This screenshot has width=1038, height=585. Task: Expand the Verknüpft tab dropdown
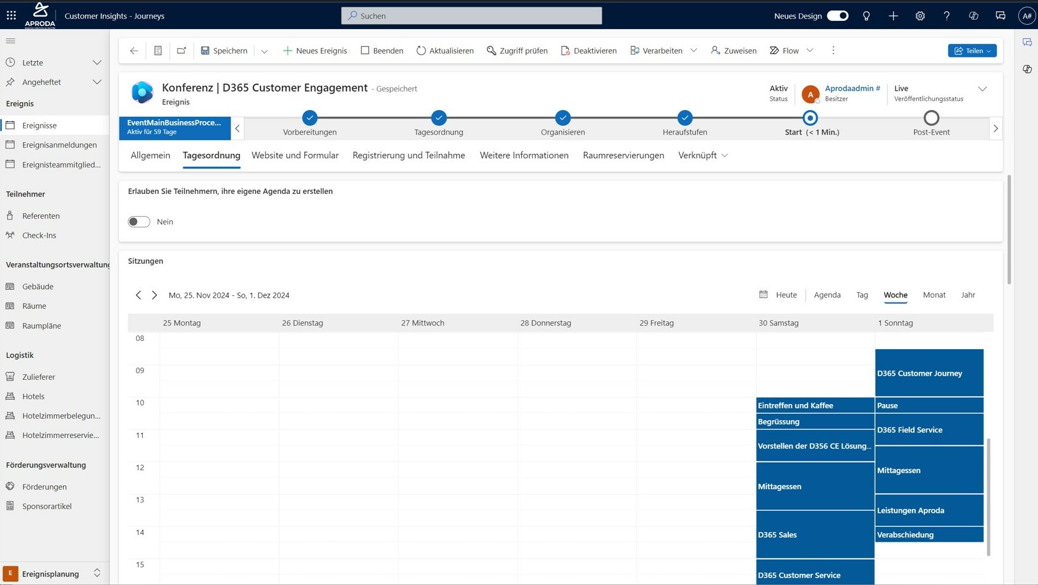(x=723, y=156)
